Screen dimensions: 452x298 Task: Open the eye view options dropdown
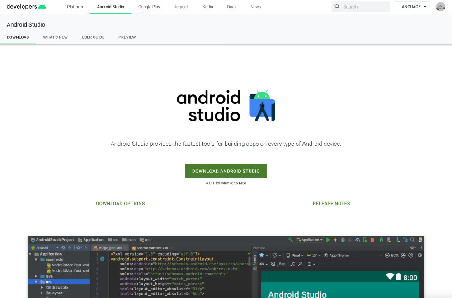pos(264,264)
